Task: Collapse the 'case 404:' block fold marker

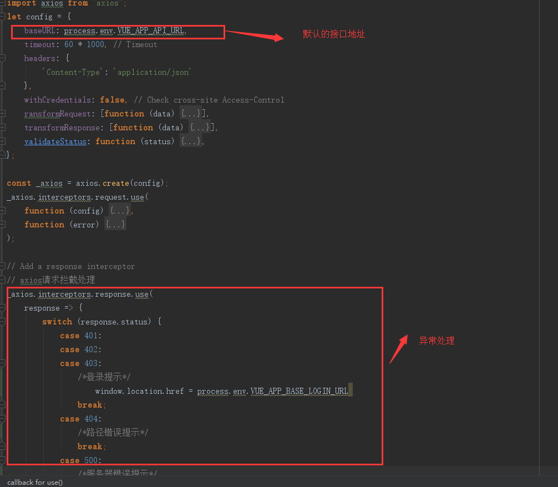Action: pos(2,419)
